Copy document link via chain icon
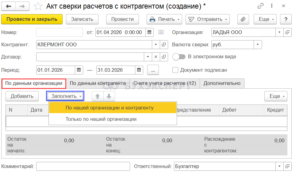The height and width of the screenshot is (172, 292). pyautogui.click(x=260, y=6)
